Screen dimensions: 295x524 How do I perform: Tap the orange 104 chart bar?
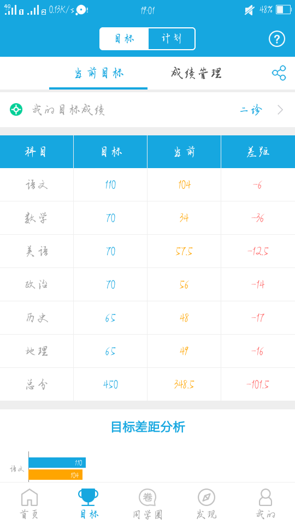(56, 474)
